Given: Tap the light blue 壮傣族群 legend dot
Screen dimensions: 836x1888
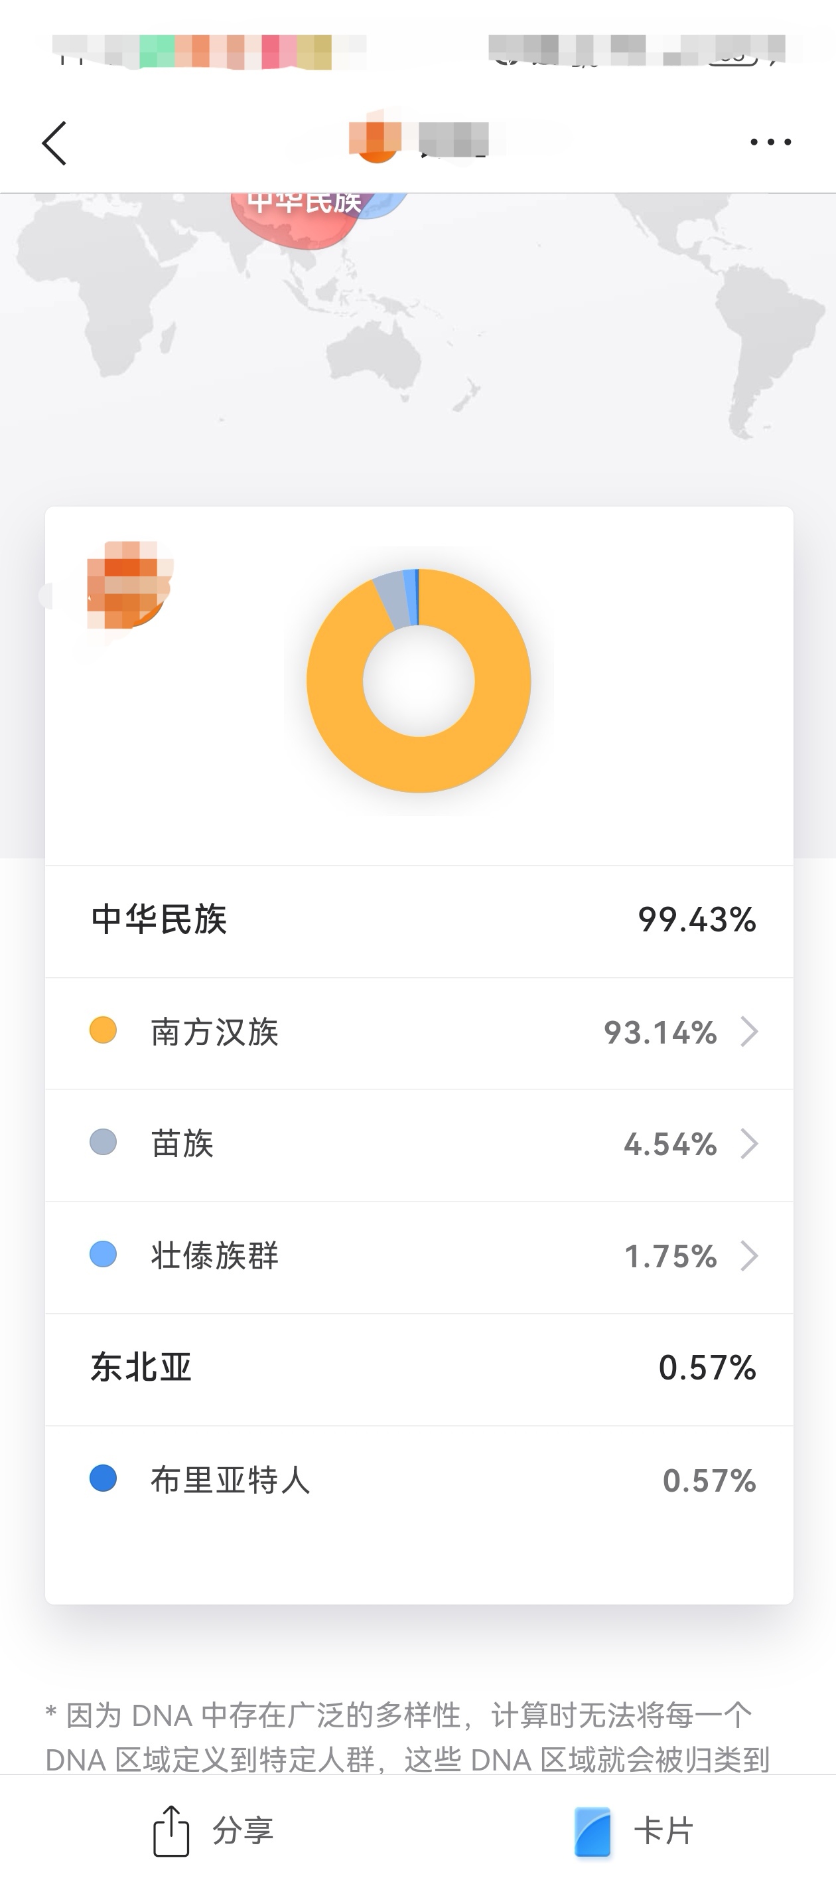Looking at the screenshot, I should pyautogui.click(x=104, y=1254).
